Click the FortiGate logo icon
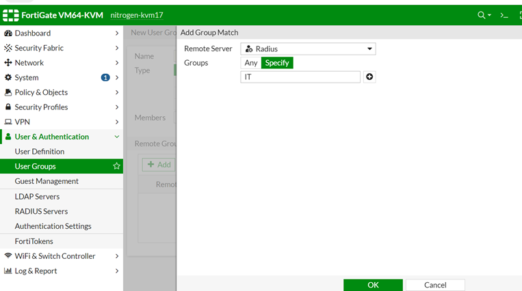The image size is (522, 291). pyautogui.click(x=10, y=15)
